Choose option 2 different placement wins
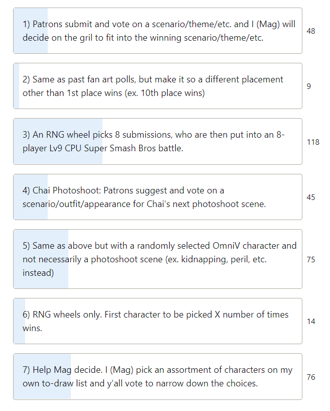Viewport: 330px width, 411px height. [x=158, y=86]
